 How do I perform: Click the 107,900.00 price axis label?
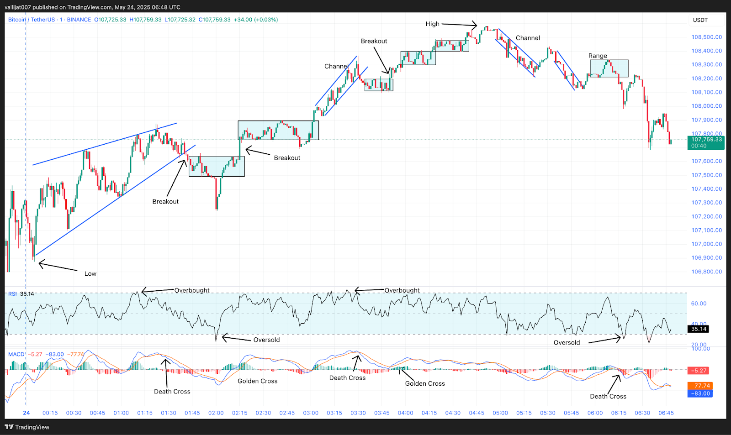(706, 120)
